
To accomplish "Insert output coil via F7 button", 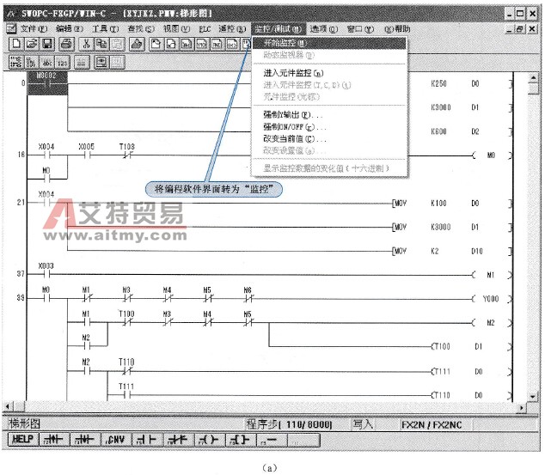I will pyautogui.click(x=209, y=440).
